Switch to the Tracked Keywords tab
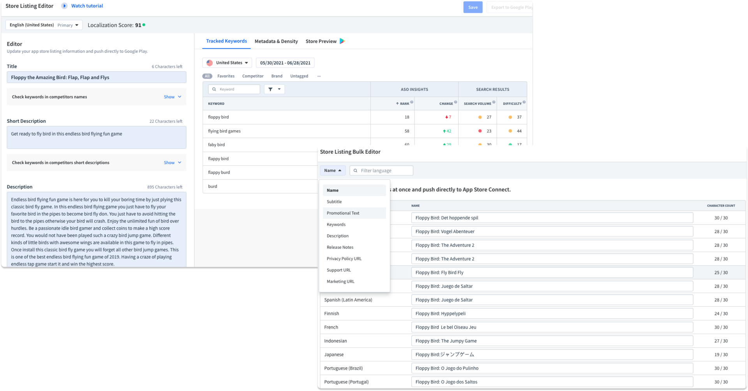Viewport: 748px width, 391px height. 226,41
